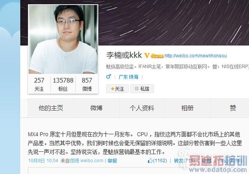Open the weibo.com/newkhonsou profile link
The width and height of the screenshot is (249, 174).
tap(195, 56)
